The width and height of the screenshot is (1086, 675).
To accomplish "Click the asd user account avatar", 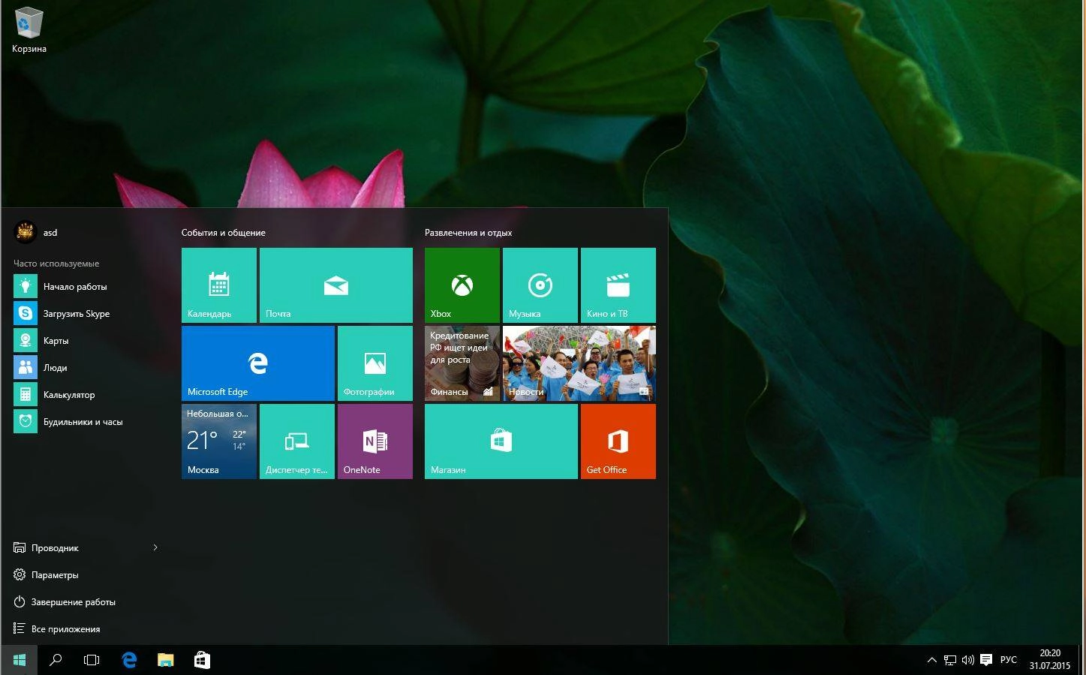I will pyautogui.click(x=25, y=232).
